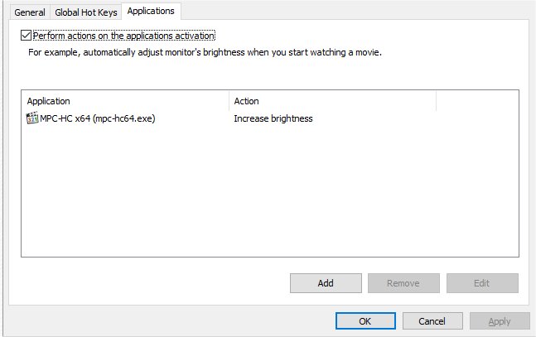The height and width of the screenshot is (337, 536).
Task: Click the "Perform actions on the applications activation" label
Action: [x=124, y=36]
